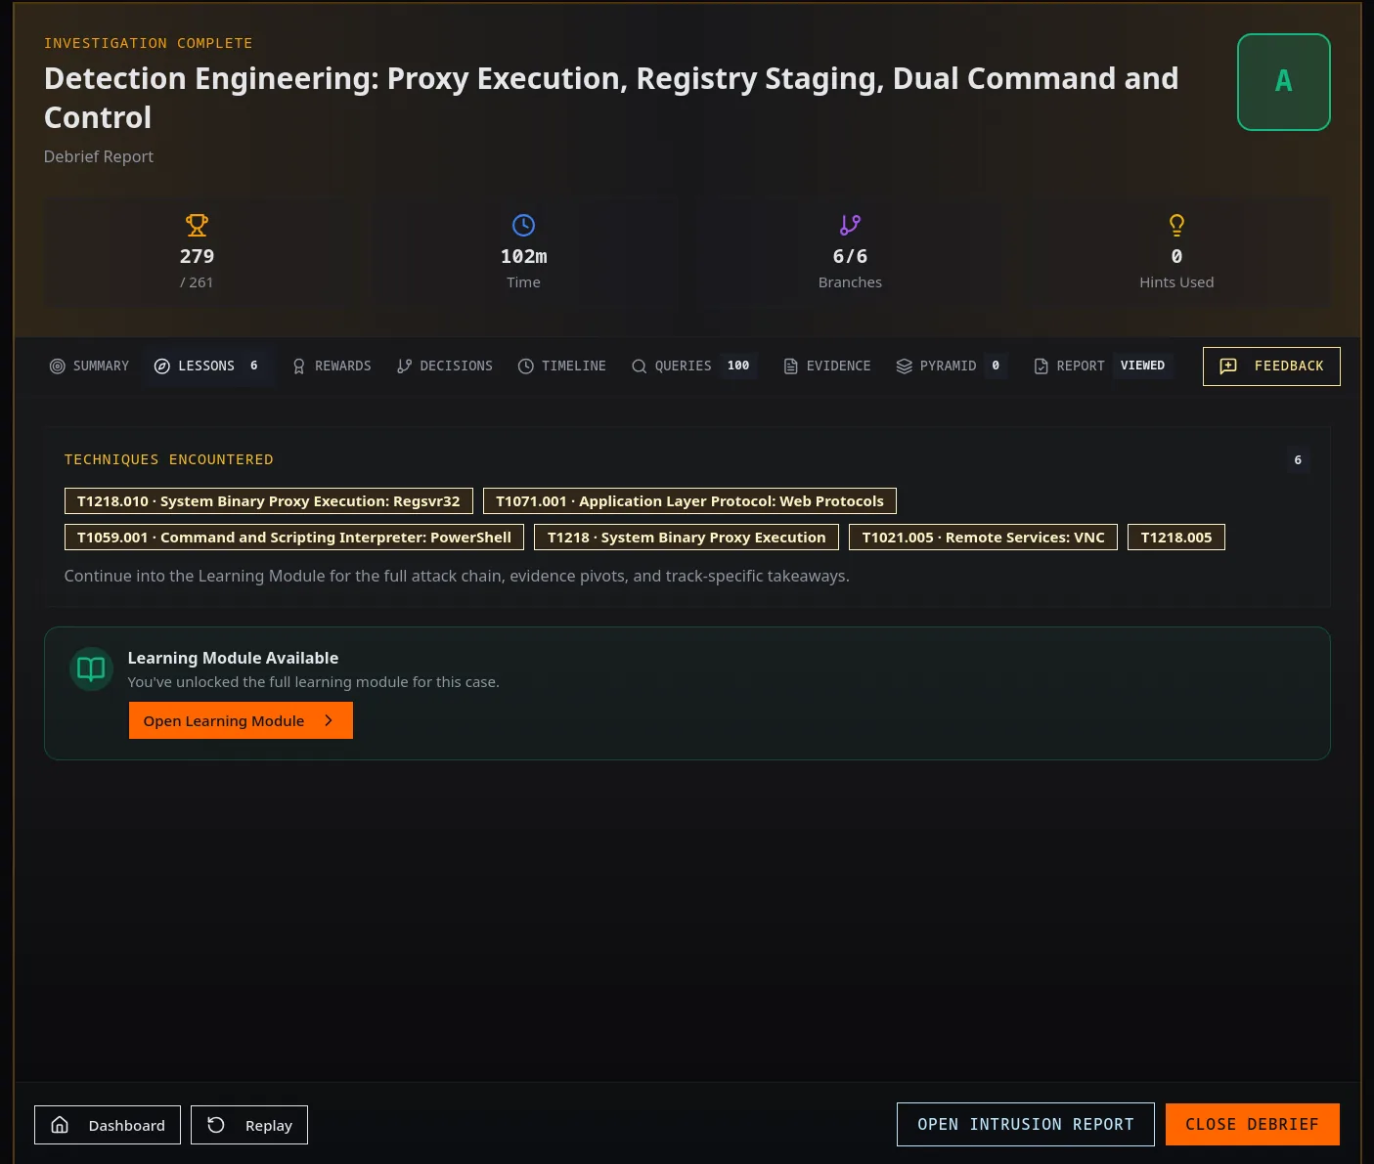
Task: Select the Lessons tab
Action: click(x=206, y=366)
